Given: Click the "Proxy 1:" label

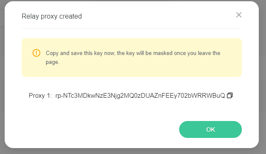Looking at the screenshot, I should (x=40, y=96).
